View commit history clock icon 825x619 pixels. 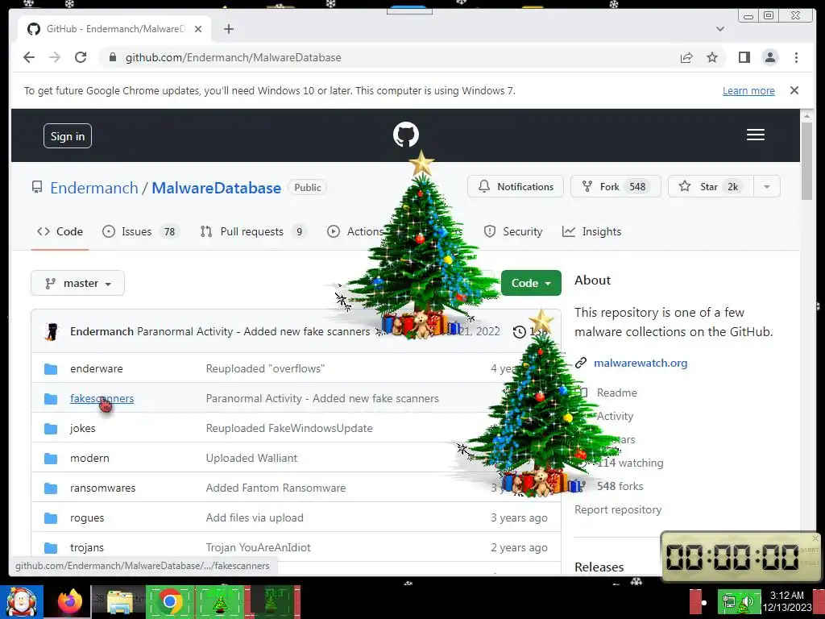(520, 331)
